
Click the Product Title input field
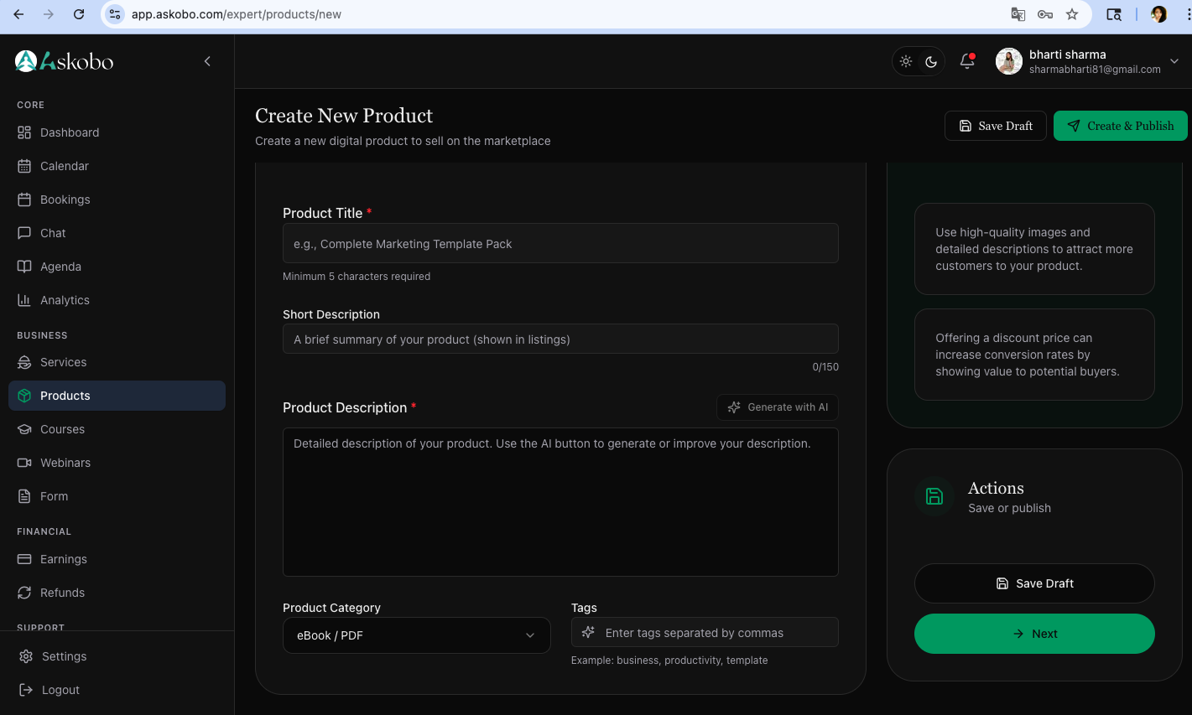click(560, 243)
